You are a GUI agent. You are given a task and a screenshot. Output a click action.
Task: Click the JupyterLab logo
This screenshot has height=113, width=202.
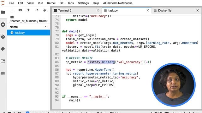[3, 3]
